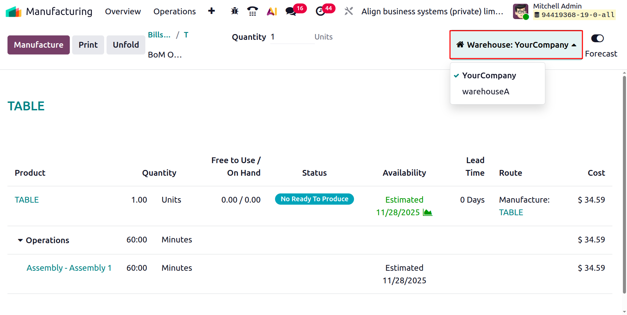The image size is (627, 315).
Task: Click the wrench and screwdriver tools icon
Action: [x=349, y=11]
